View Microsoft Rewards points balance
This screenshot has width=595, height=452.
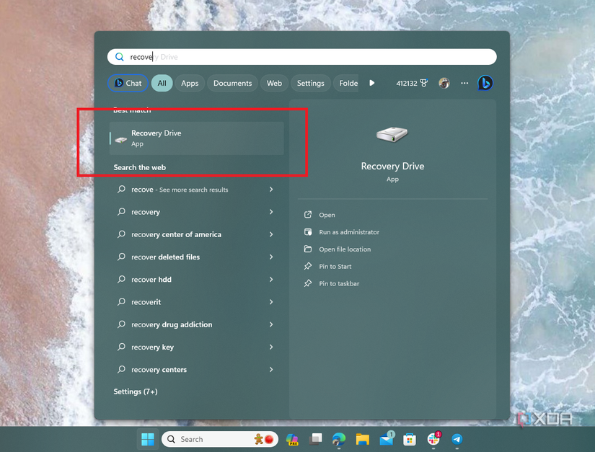411,83
